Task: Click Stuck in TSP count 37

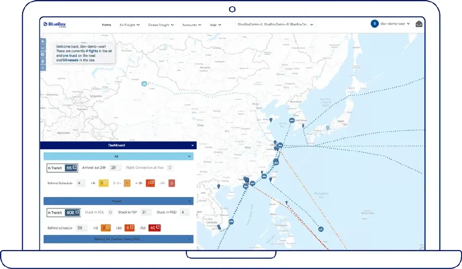Action: (146, 212)
